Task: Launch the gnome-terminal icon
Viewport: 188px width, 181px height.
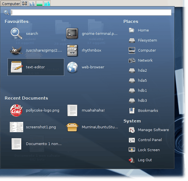Action: pos(72,33)
